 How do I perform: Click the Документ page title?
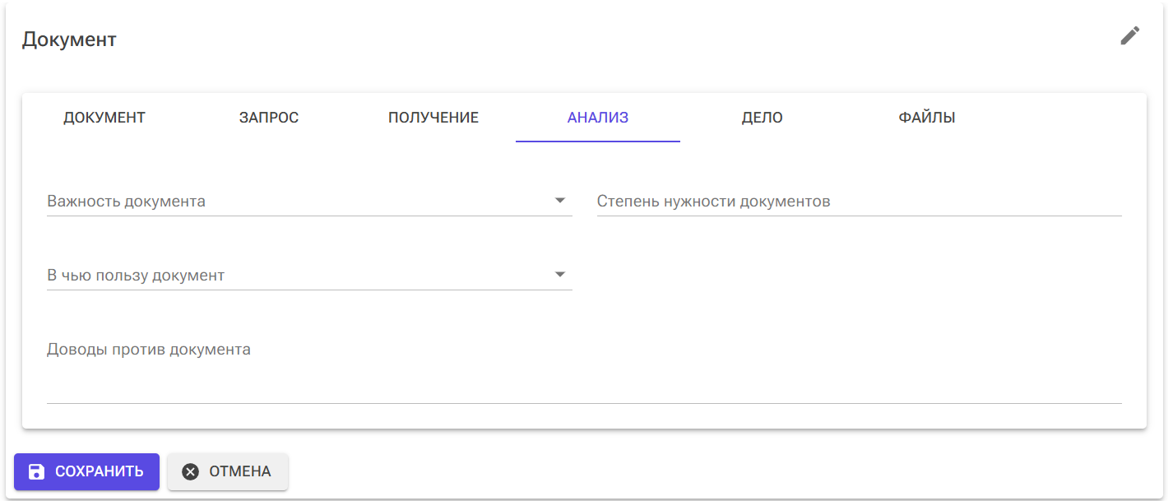(70, 39)
